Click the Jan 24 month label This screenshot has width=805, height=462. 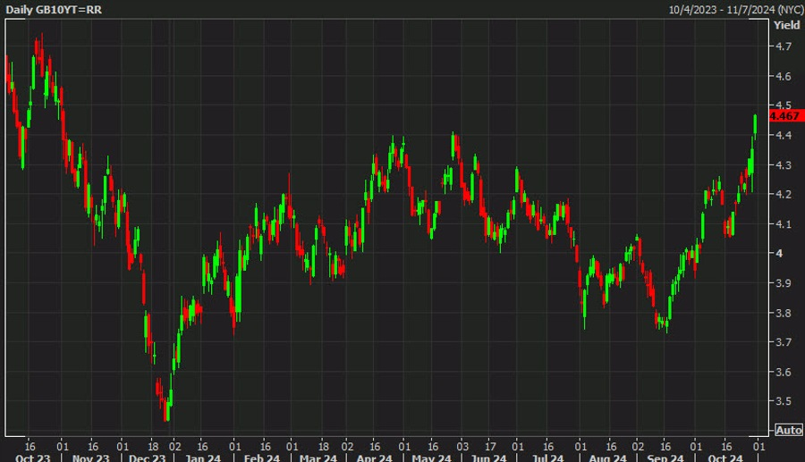(203, 458)
